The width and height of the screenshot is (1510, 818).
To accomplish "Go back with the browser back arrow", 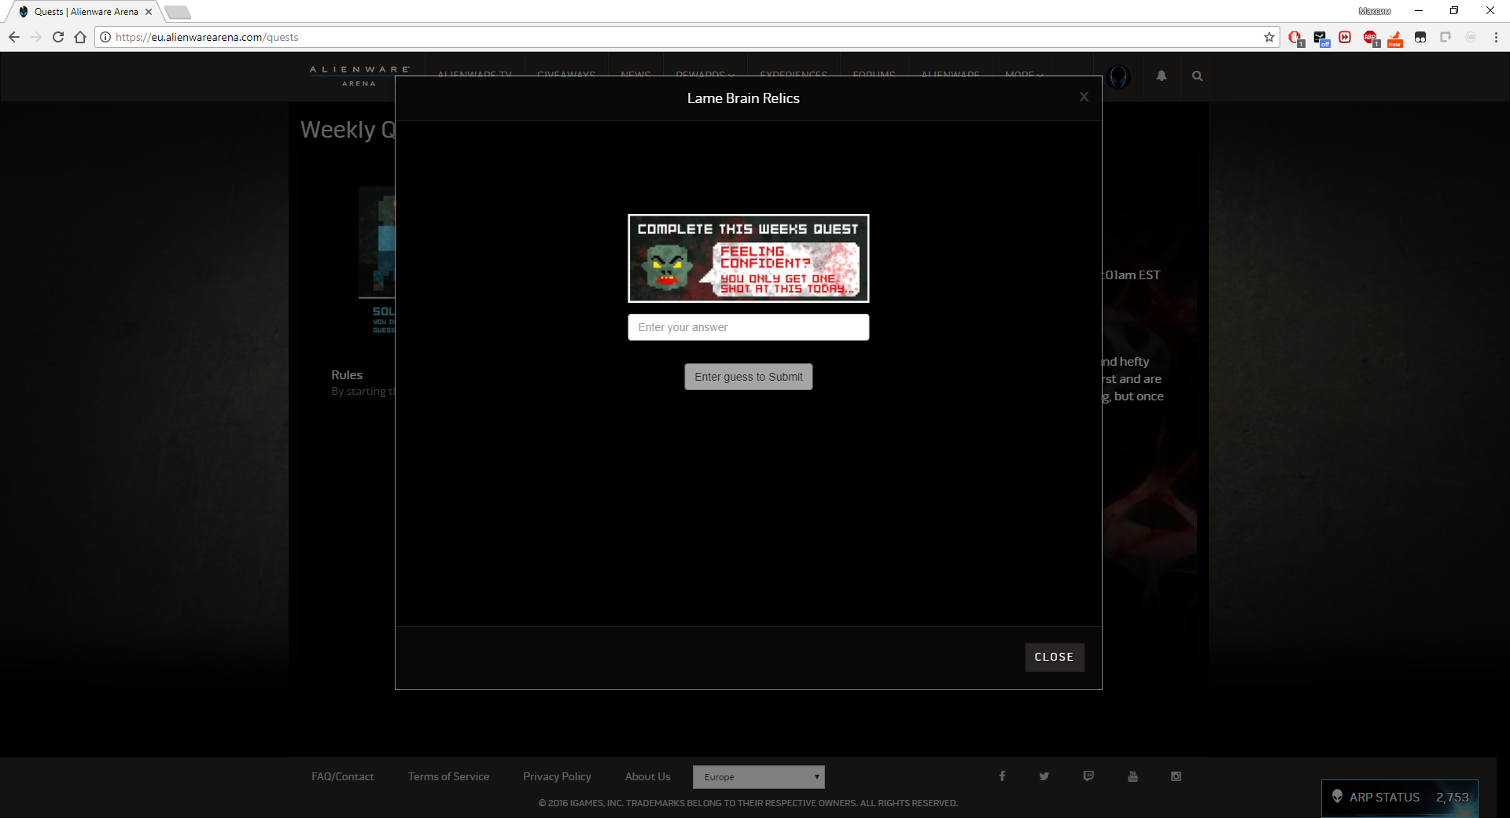I will tap(14, 37).
